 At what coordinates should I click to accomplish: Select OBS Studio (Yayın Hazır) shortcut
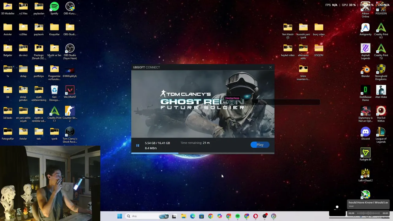pos(70,52)
